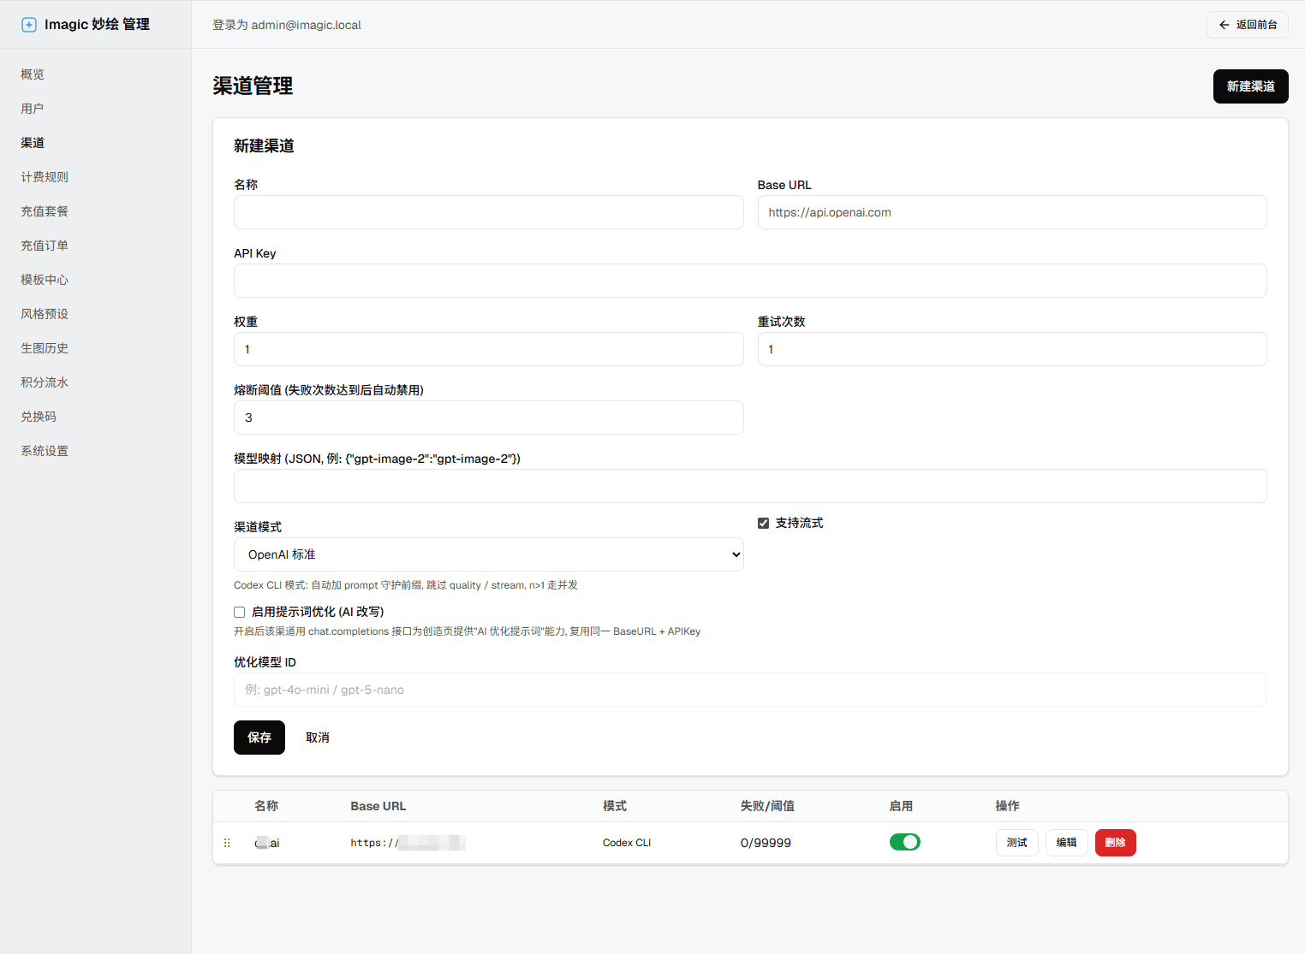Click the Codex CLI mode cell
Screen dimensions: 1305x954
[627, 843]
